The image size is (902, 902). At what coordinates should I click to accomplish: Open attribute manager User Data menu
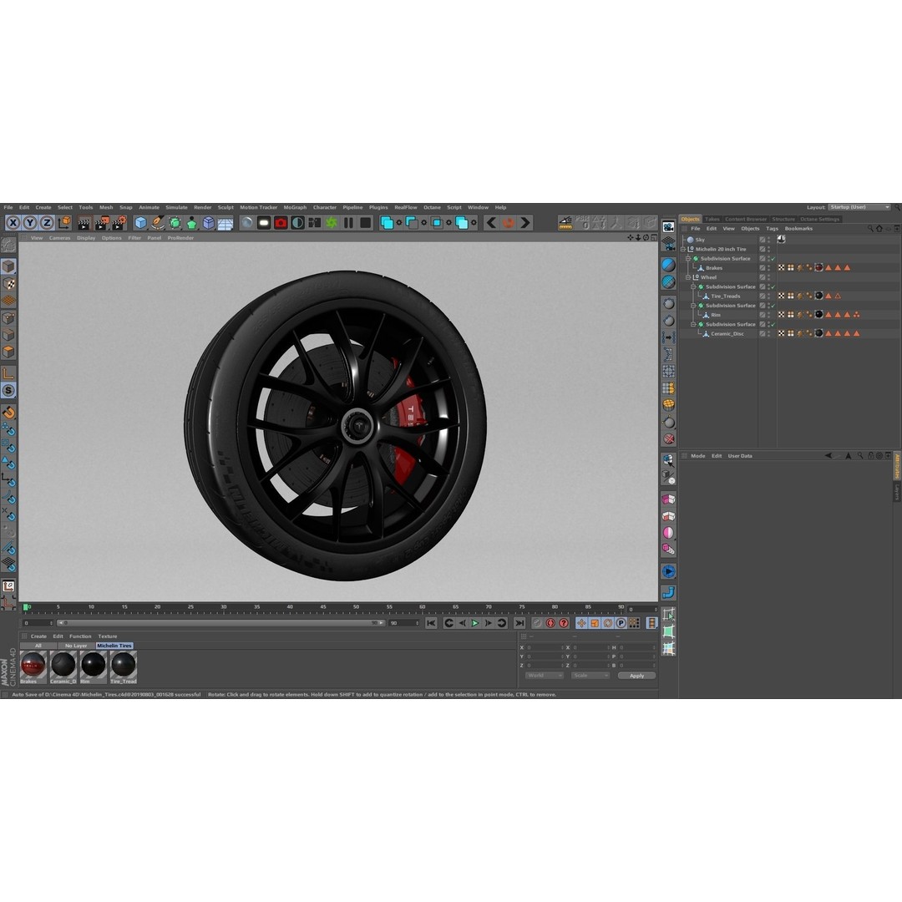click(740, 456)
